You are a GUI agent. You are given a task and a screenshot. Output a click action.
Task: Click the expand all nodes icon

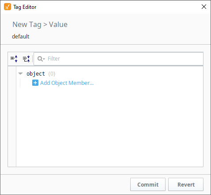click(14, 59)
